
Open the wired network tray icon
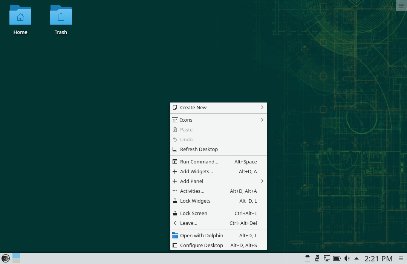pyautogui.click(x=327, y=258)
